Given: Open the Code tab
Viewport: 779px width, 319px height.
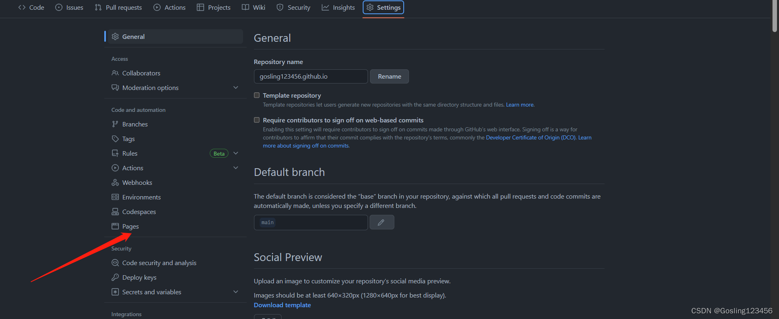Looking at the screenshot, I should (x=31, y=7).
